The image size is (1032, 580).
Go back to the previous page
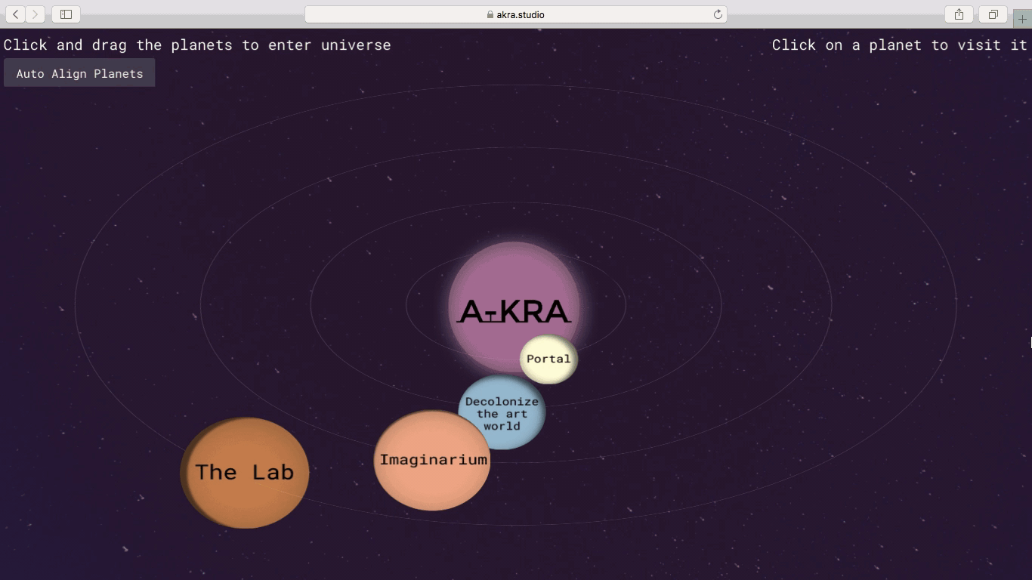tap(16, 14)
